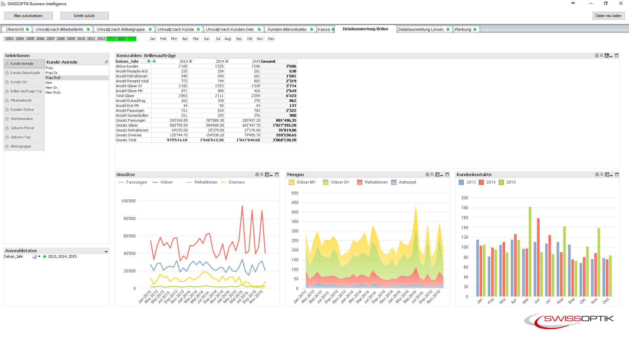Open search in Kunde-Anrede list box
Viewport: 629px width, 341px height.
pyautogui.click(x=106, y=62)
